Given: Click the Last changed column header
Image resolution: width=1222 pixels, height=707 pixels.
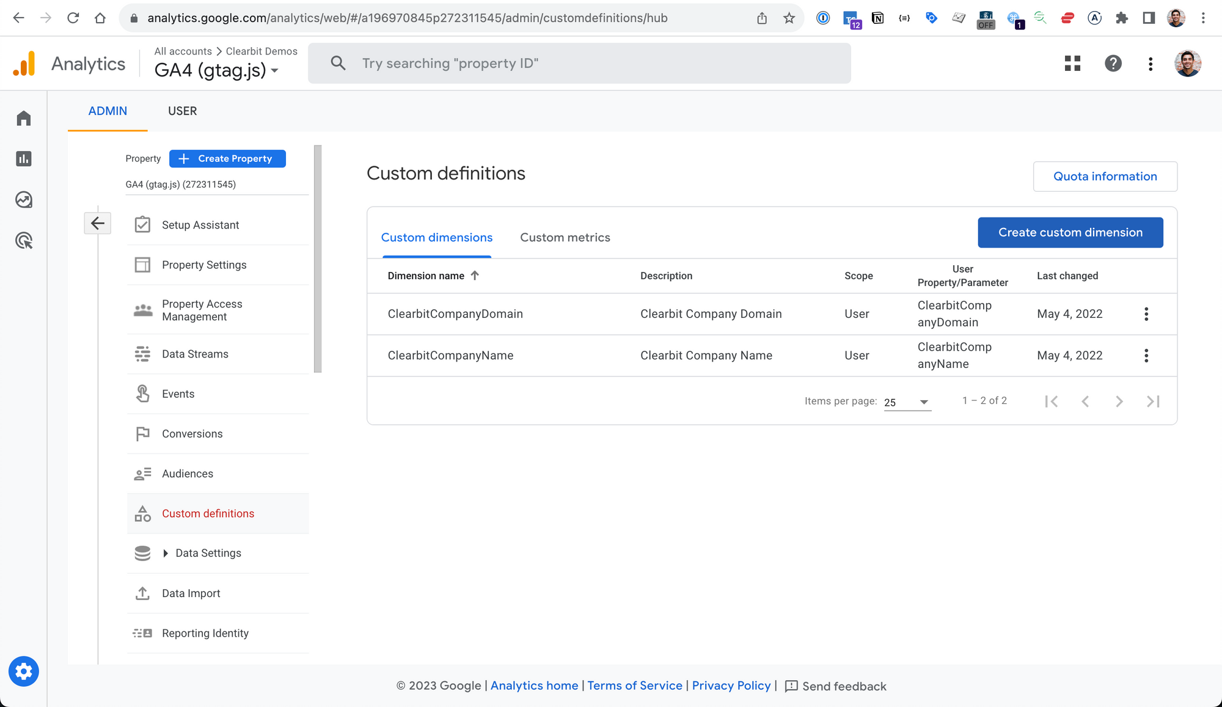Looking at the screenshot, I should click(x=1067, y=276).
